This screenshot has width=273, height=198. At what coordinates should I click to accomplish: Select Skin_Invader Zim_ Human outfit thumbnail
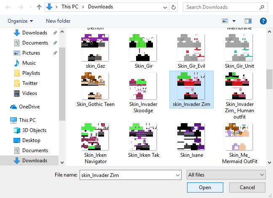point(239,86)
